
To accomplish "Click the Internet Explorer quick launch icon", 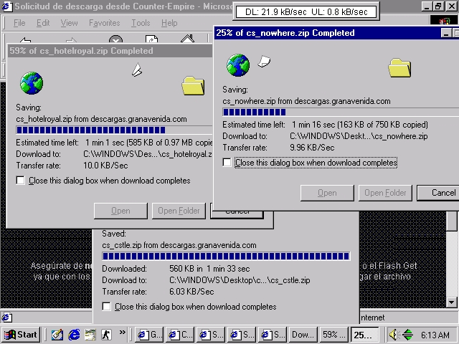I will click(73, 334).
